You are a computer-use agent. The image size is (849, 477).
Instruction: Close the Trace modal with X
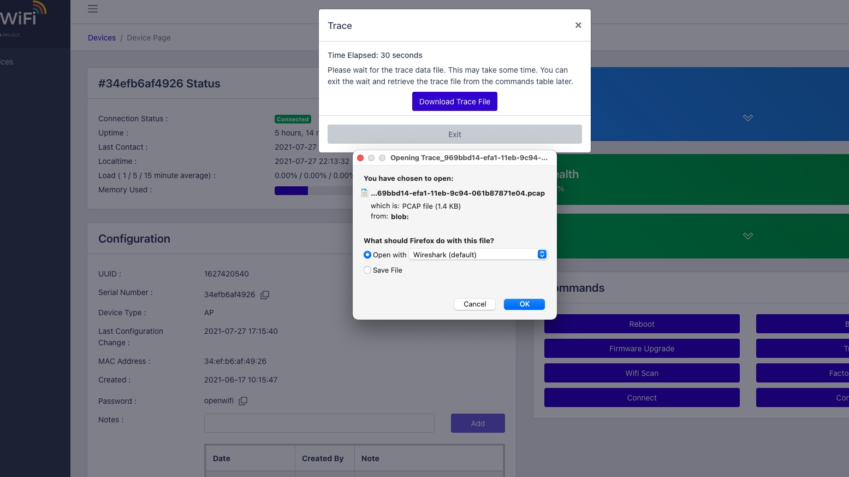[x=578, y=25]
